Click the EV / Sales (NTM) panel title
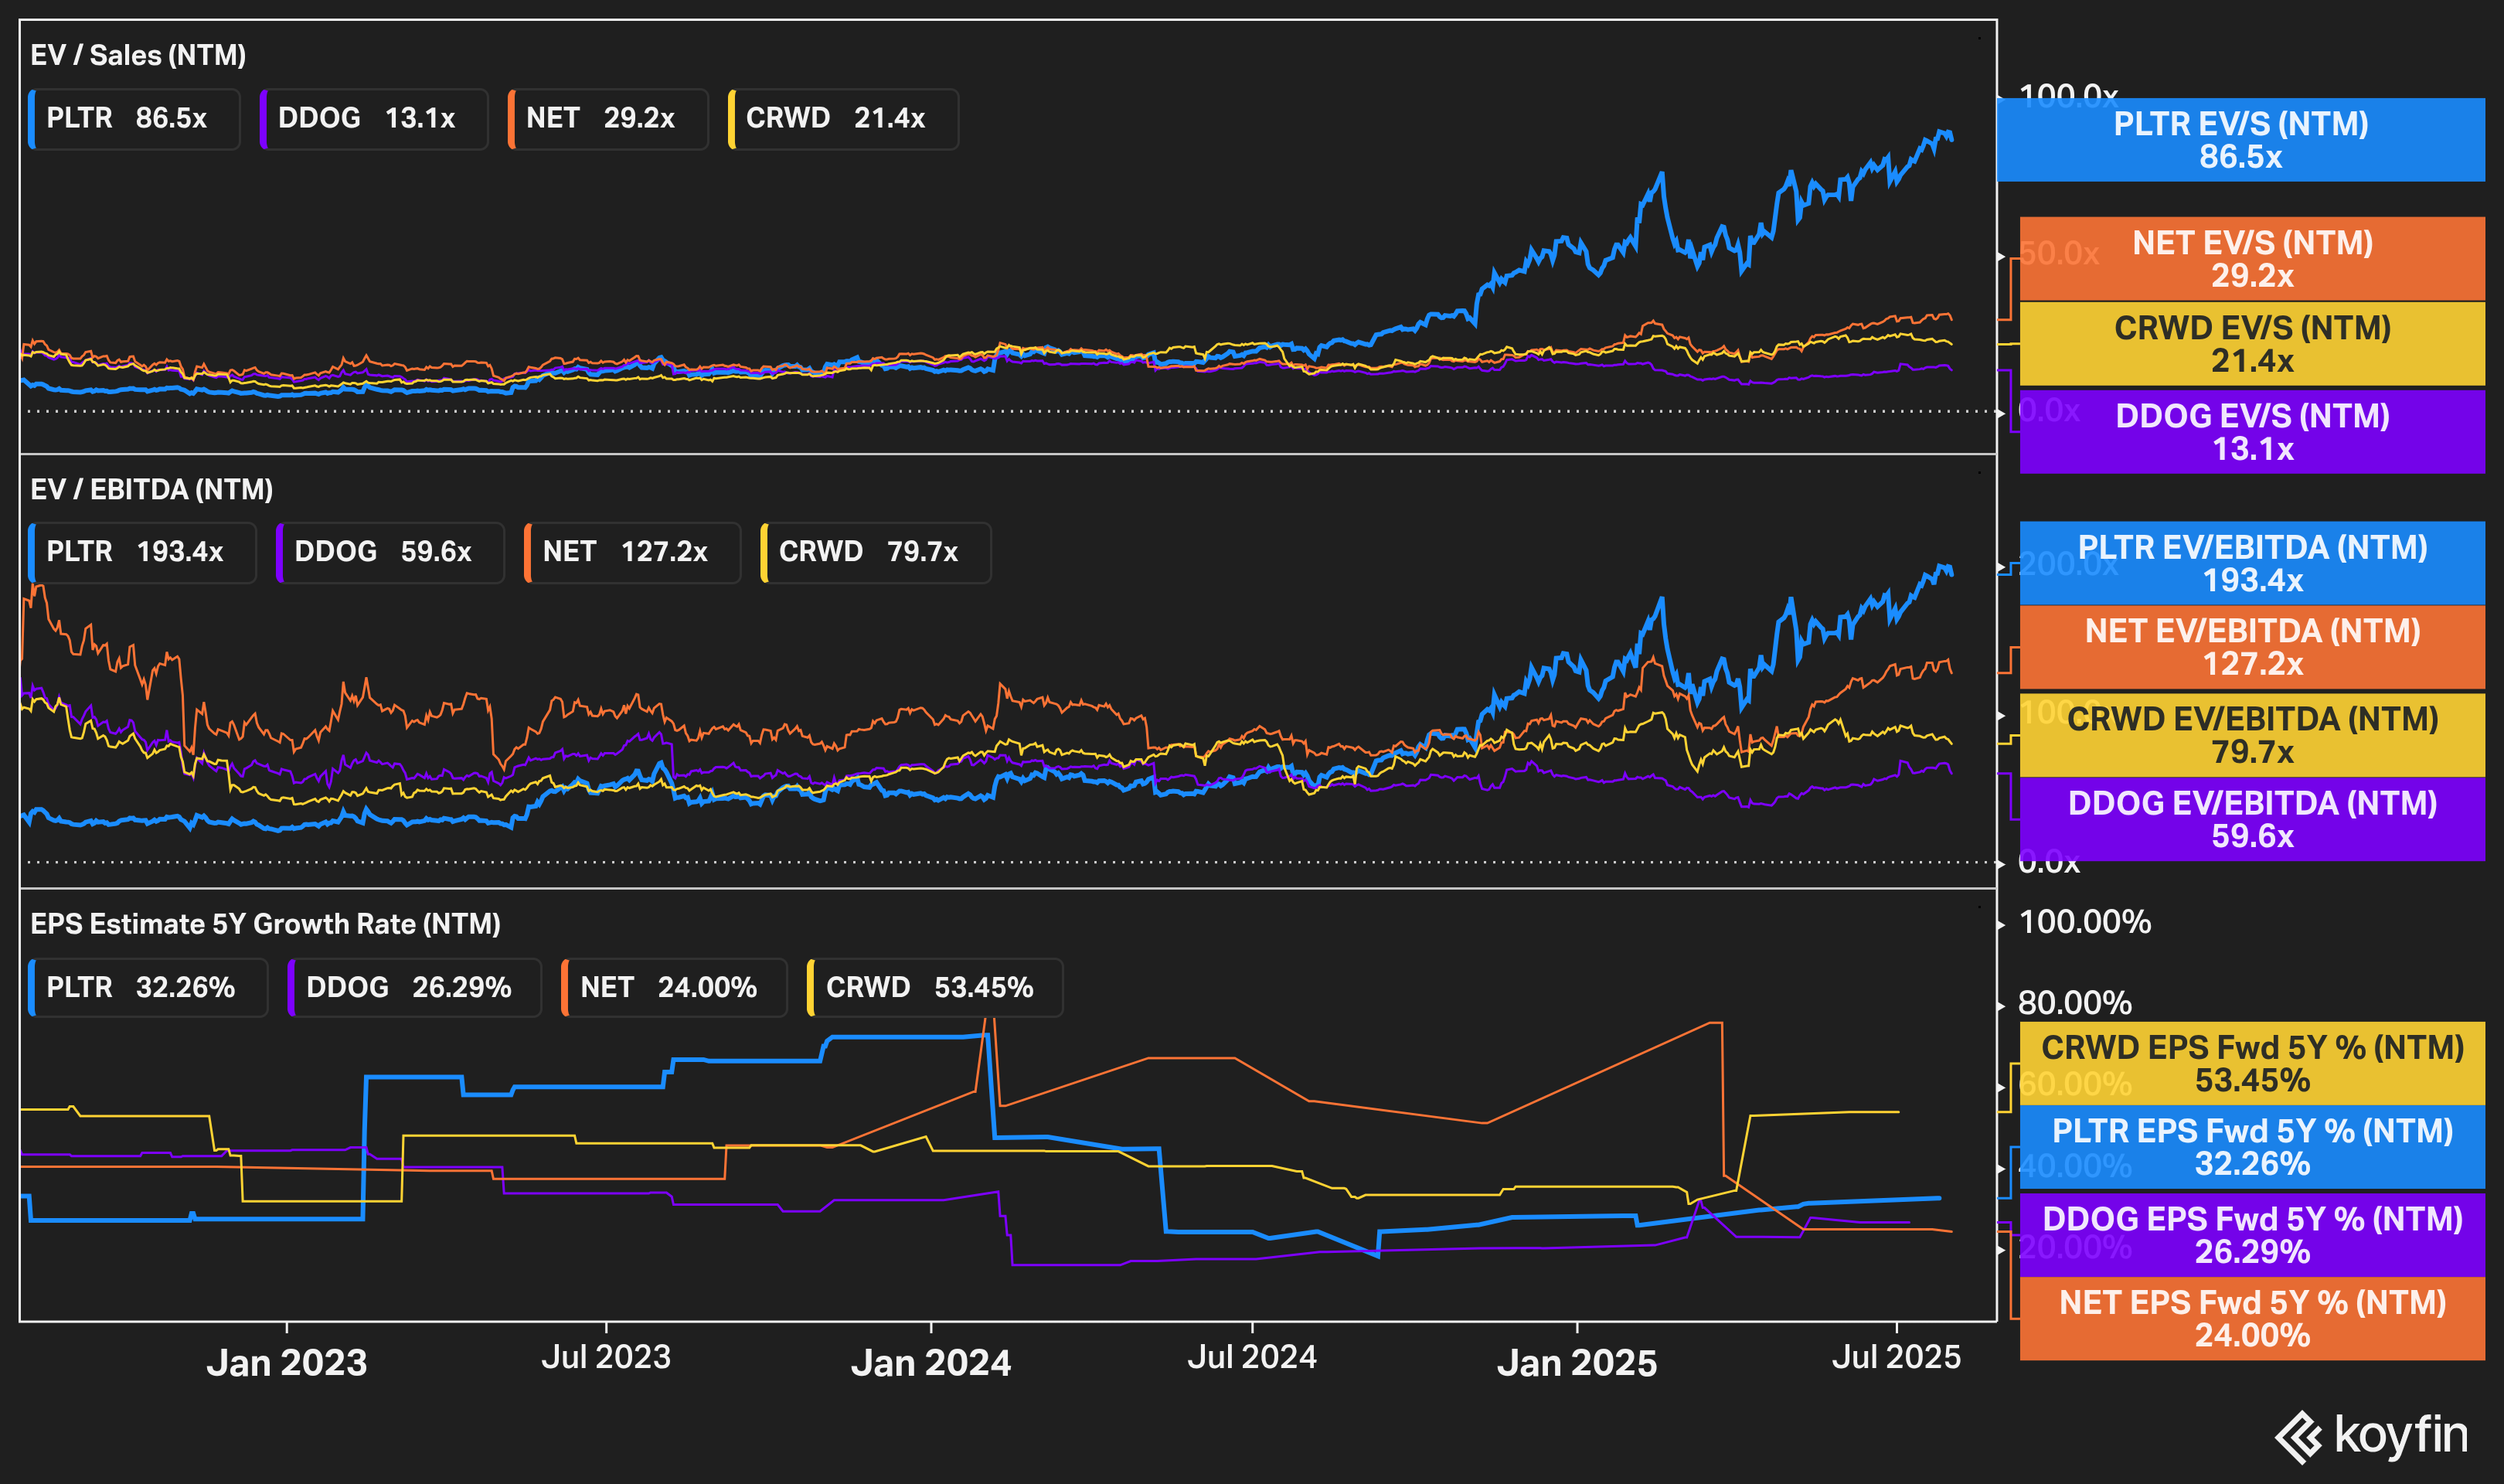Image resolution: width=2504 pixels, height=1484 pixels. [138, 55]
